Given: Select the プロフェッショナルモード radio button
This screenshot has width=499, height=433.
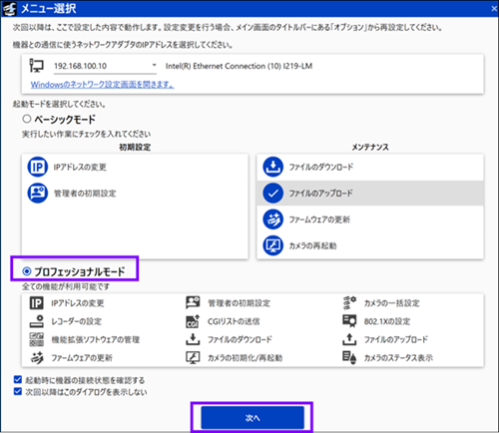Looking at the screenshot, I should point(27,271).
